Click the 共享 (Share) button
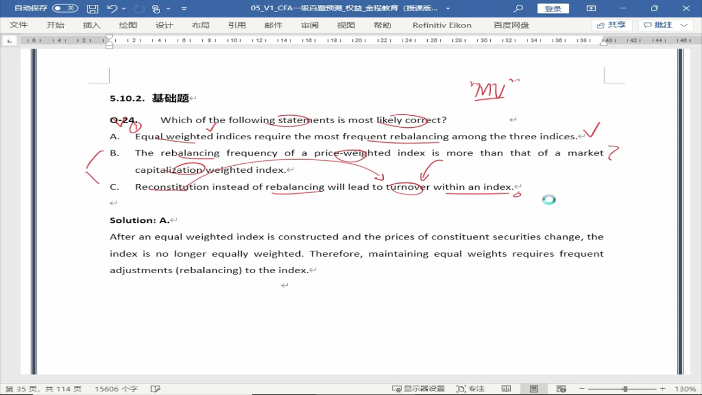Image resolution: width=702 pixels, height=395 pixels. coord(611,25)
